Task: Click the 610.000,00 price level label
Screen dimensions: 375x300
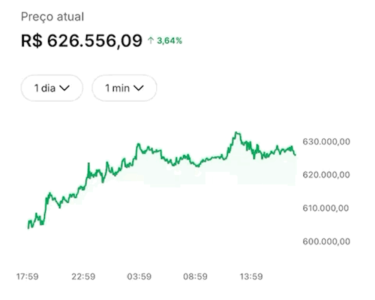Action: pyautogui.click(x=326, y=208)
